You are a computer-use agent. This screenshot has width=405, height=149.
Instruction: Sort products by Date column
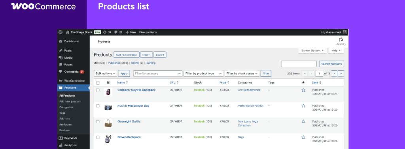(x=316, y=83)
